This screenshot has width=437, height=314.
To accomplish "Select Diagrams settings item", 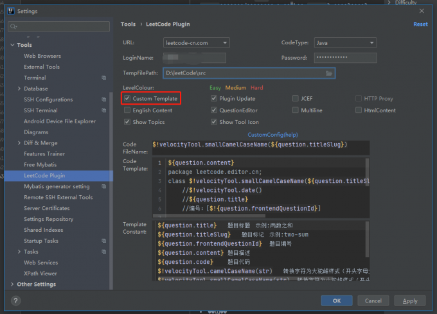I will pyautogui.click(x=36, y=132).
